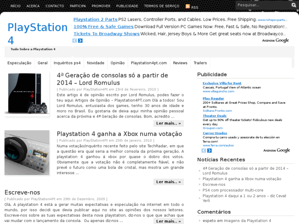Viewport: 299px width, 224px height.
Task: Click the RSS text link
Action: click(195, 7)
